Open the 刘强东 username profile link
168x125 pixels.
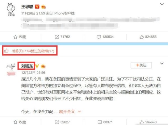click(x=27, y=66)
